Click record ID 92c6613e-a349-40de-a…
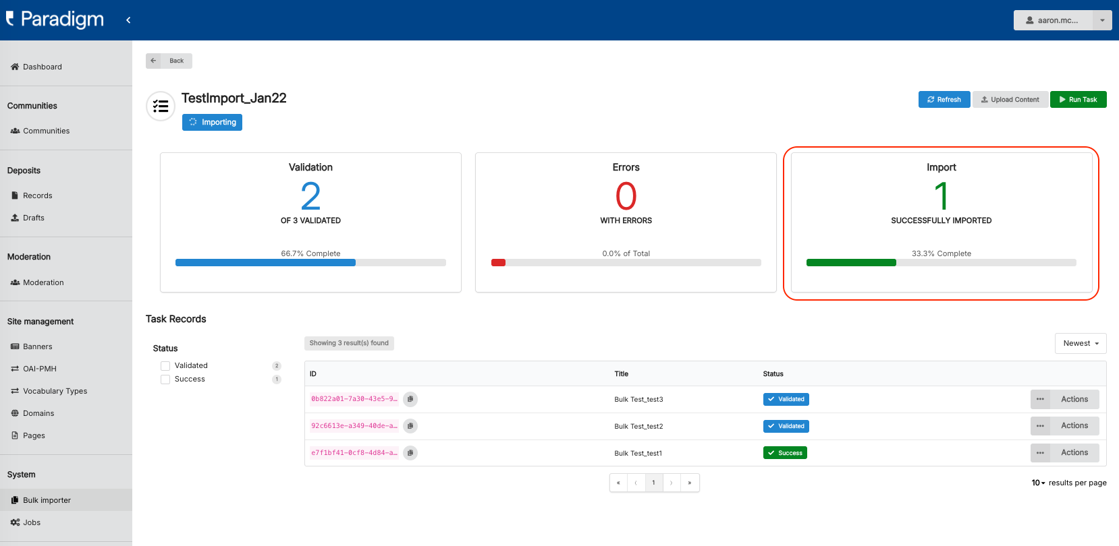This screenshot has height=546, width=1119. pos(354,426)
